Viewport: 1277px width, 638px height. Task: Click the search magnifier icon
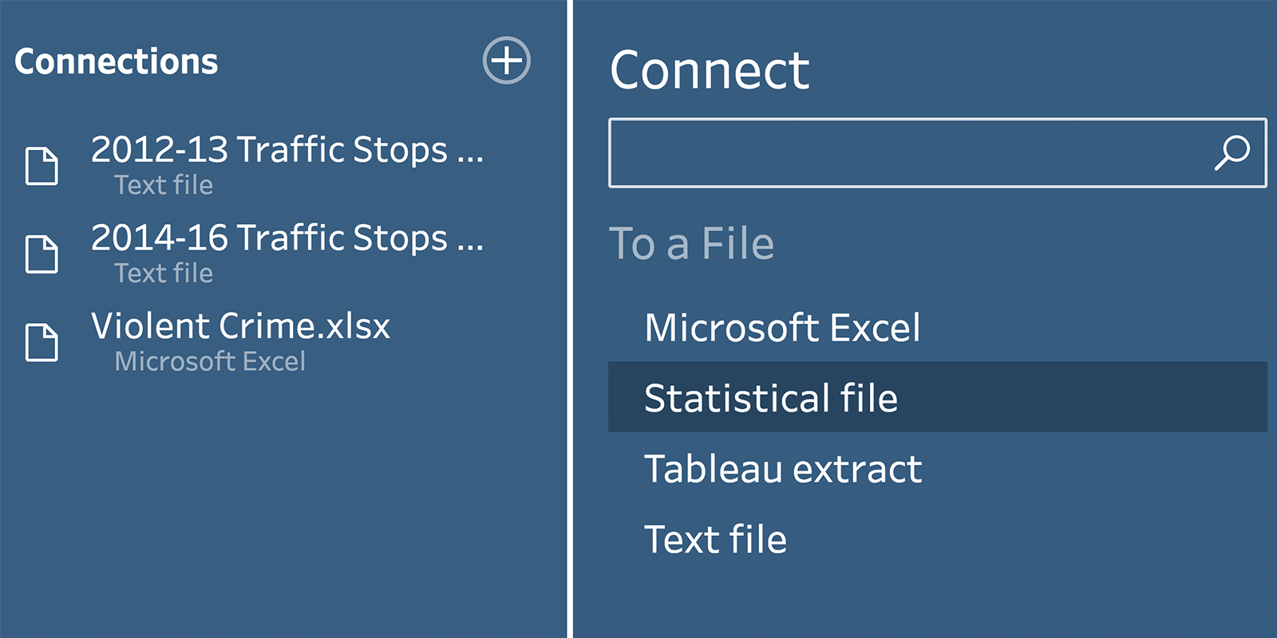coord(1232,152)
